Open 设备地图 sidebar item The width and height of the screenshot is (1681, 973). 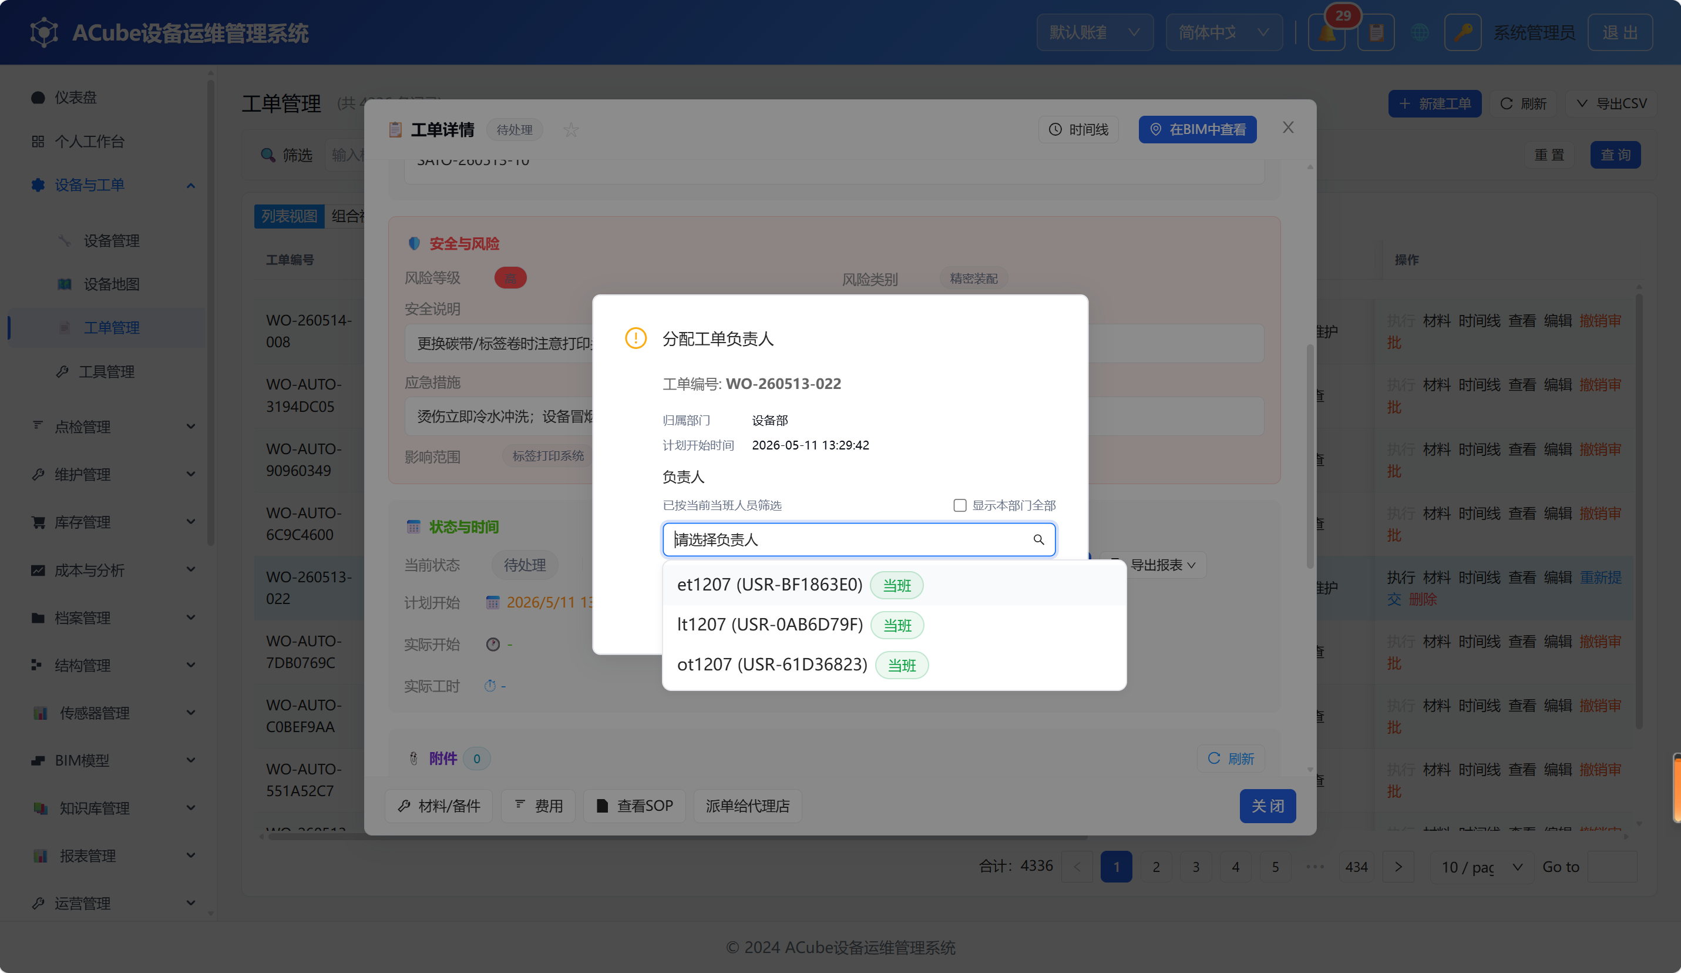click(112, 284)
